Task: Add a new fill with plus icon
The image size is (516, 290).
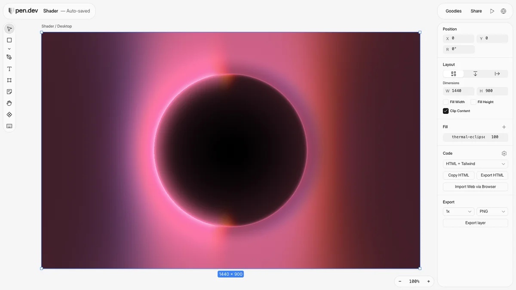Action: (504, 127)
